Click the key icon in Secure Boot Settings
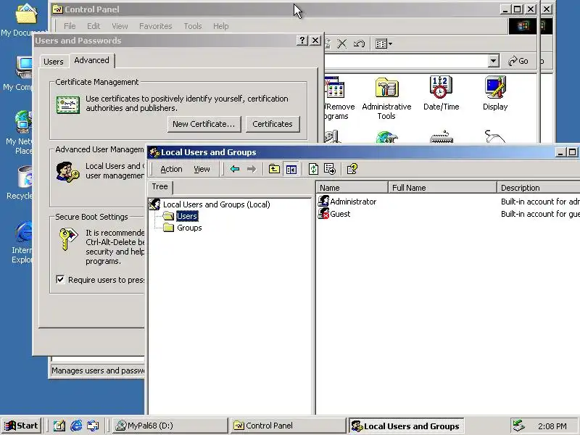 67,239
